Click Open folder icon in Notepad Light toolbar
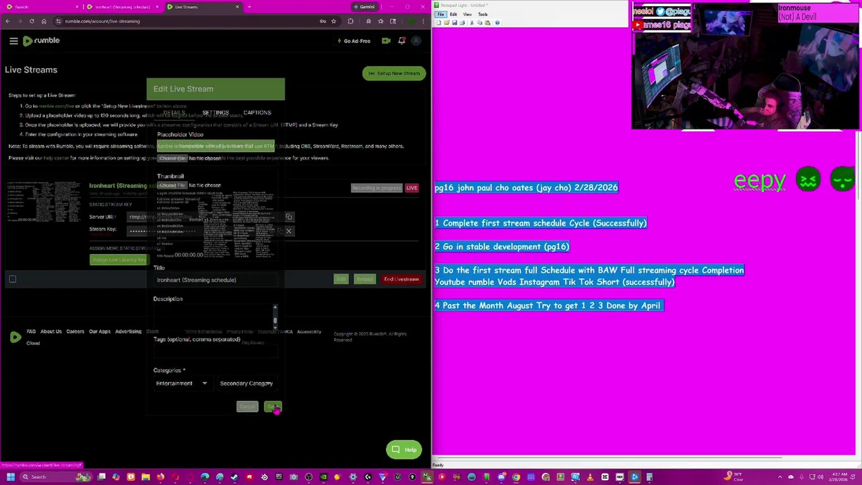The image size is (862, 485). click(x=446, y=23)
